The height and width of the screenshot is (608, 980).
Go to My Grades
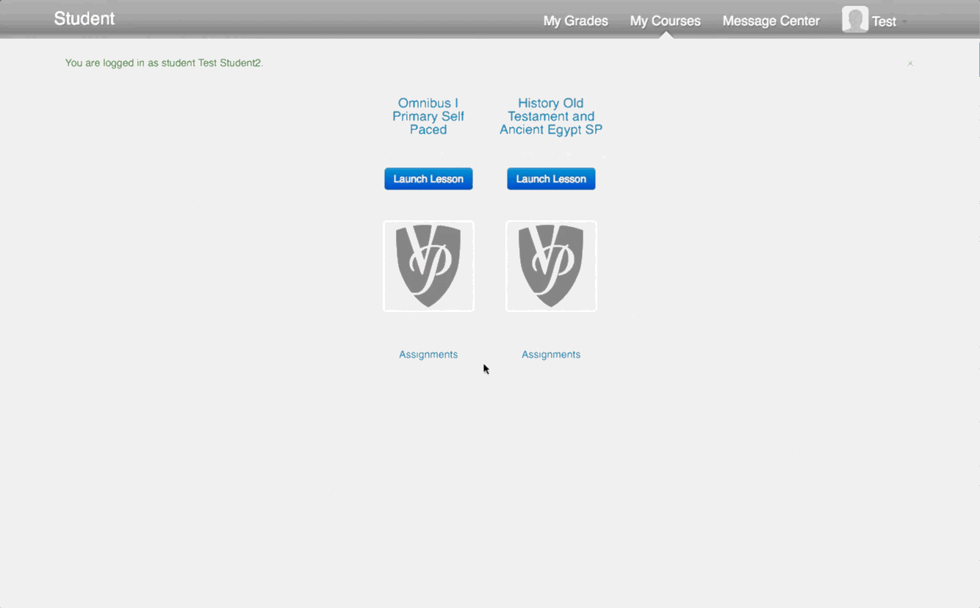575,21
